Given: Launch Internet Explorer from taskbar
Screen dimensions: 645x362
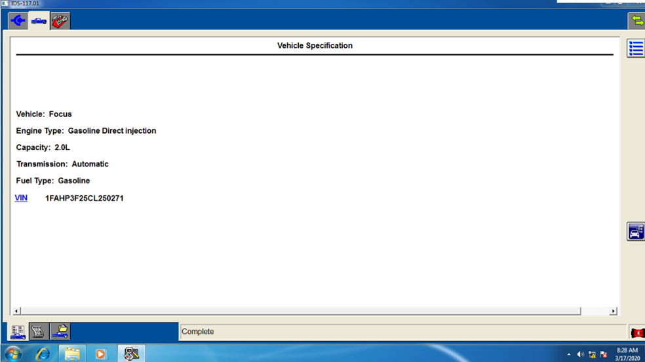Looking at the screenshot, I should point(43,353).
